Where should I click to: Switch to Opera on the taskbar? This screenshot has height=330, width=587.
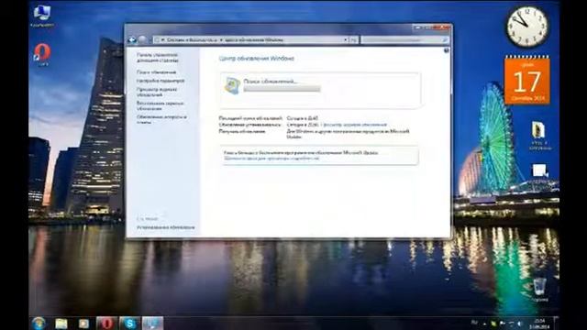pyautogui.click(x=106, y=324)
